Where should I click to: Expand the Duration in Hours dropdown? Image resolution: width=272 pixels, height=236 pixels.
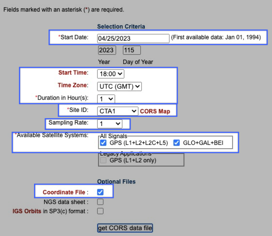pos(106,99)
